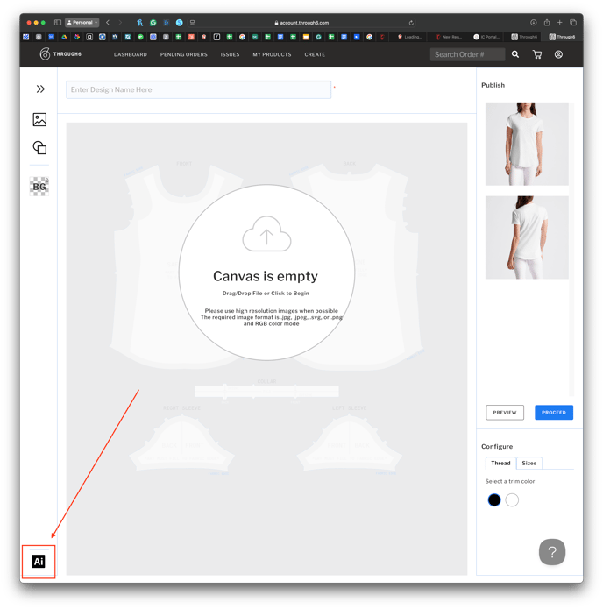Expand the left sidebar with double chevron
This screenshot has height=609, width=603.
[40, 89]
